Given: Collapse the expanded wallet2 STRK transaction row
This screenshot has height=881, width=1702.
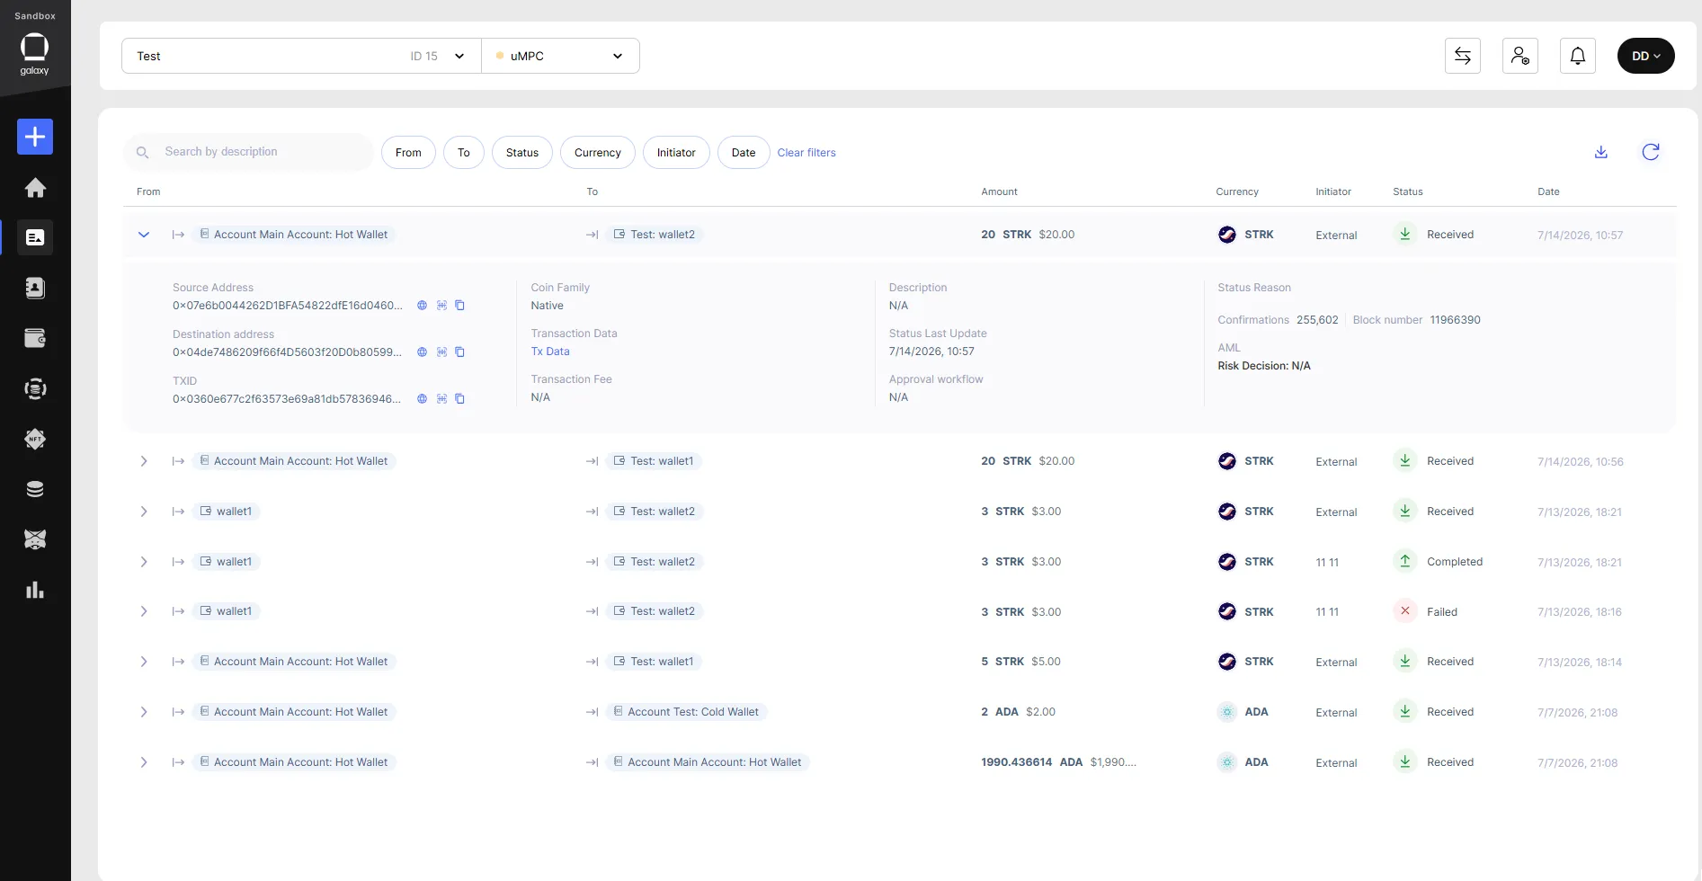Looking at the screenshot, I should [x=144, y=235].
